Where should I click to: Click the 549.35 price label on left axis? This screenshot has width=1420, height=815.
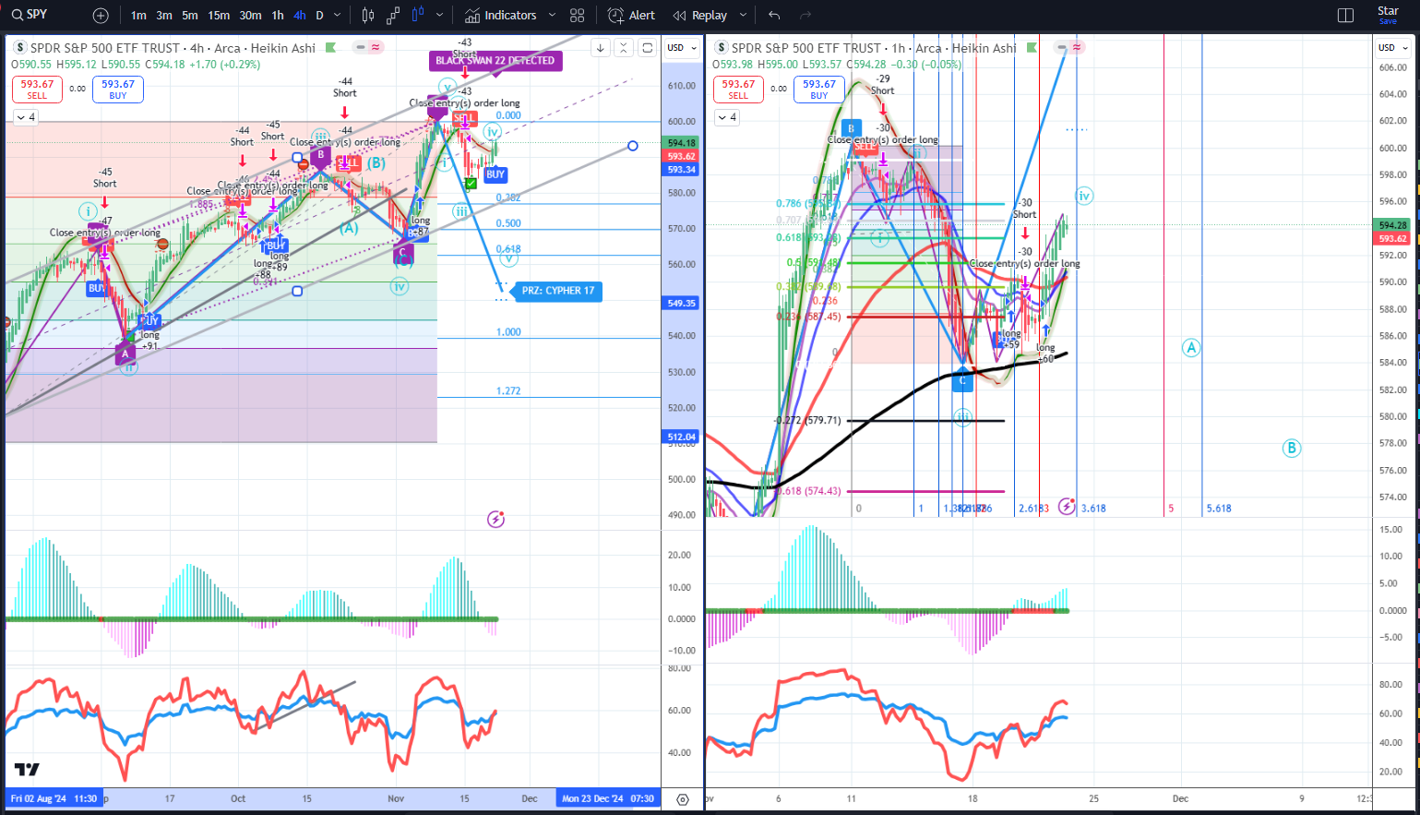(682, 303)
